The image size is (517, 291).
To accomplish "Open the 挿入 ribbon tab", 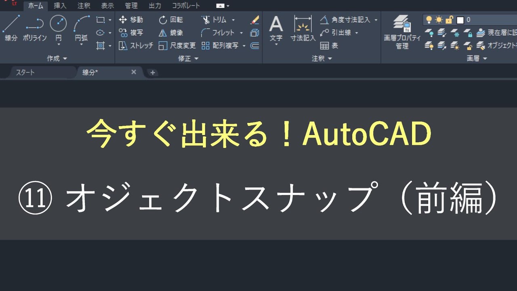I will [x=60, y=6].
